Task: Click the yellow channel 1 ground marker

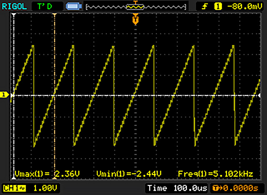Action: click(5, 95)
